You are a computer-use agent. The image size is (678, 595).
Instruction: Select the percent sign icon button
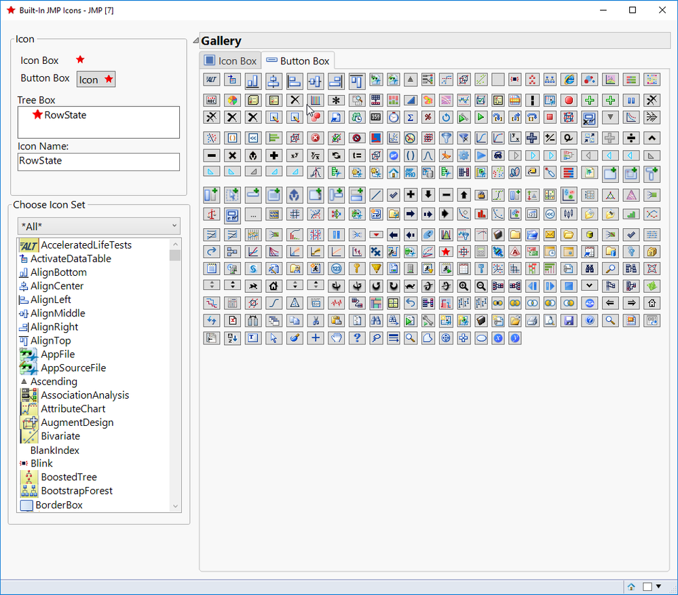pyautogui.click(x=428, y=118)
